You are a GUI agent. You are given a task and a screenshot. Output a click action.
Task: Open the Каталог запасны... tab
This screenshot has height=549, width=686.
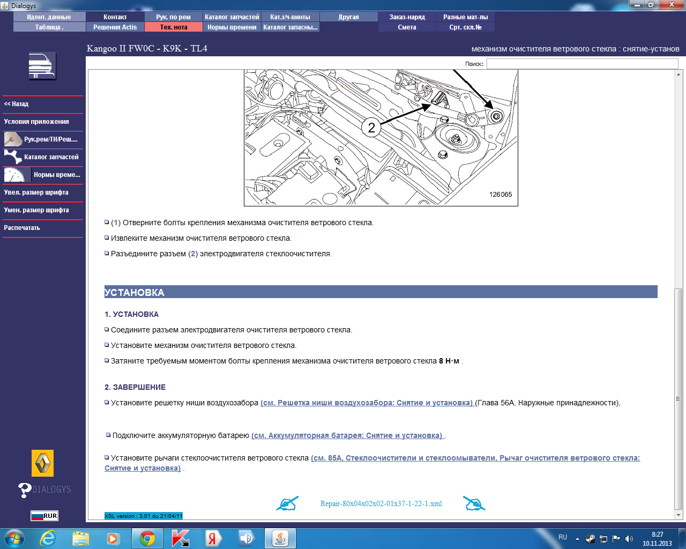(x=290, y=27)
